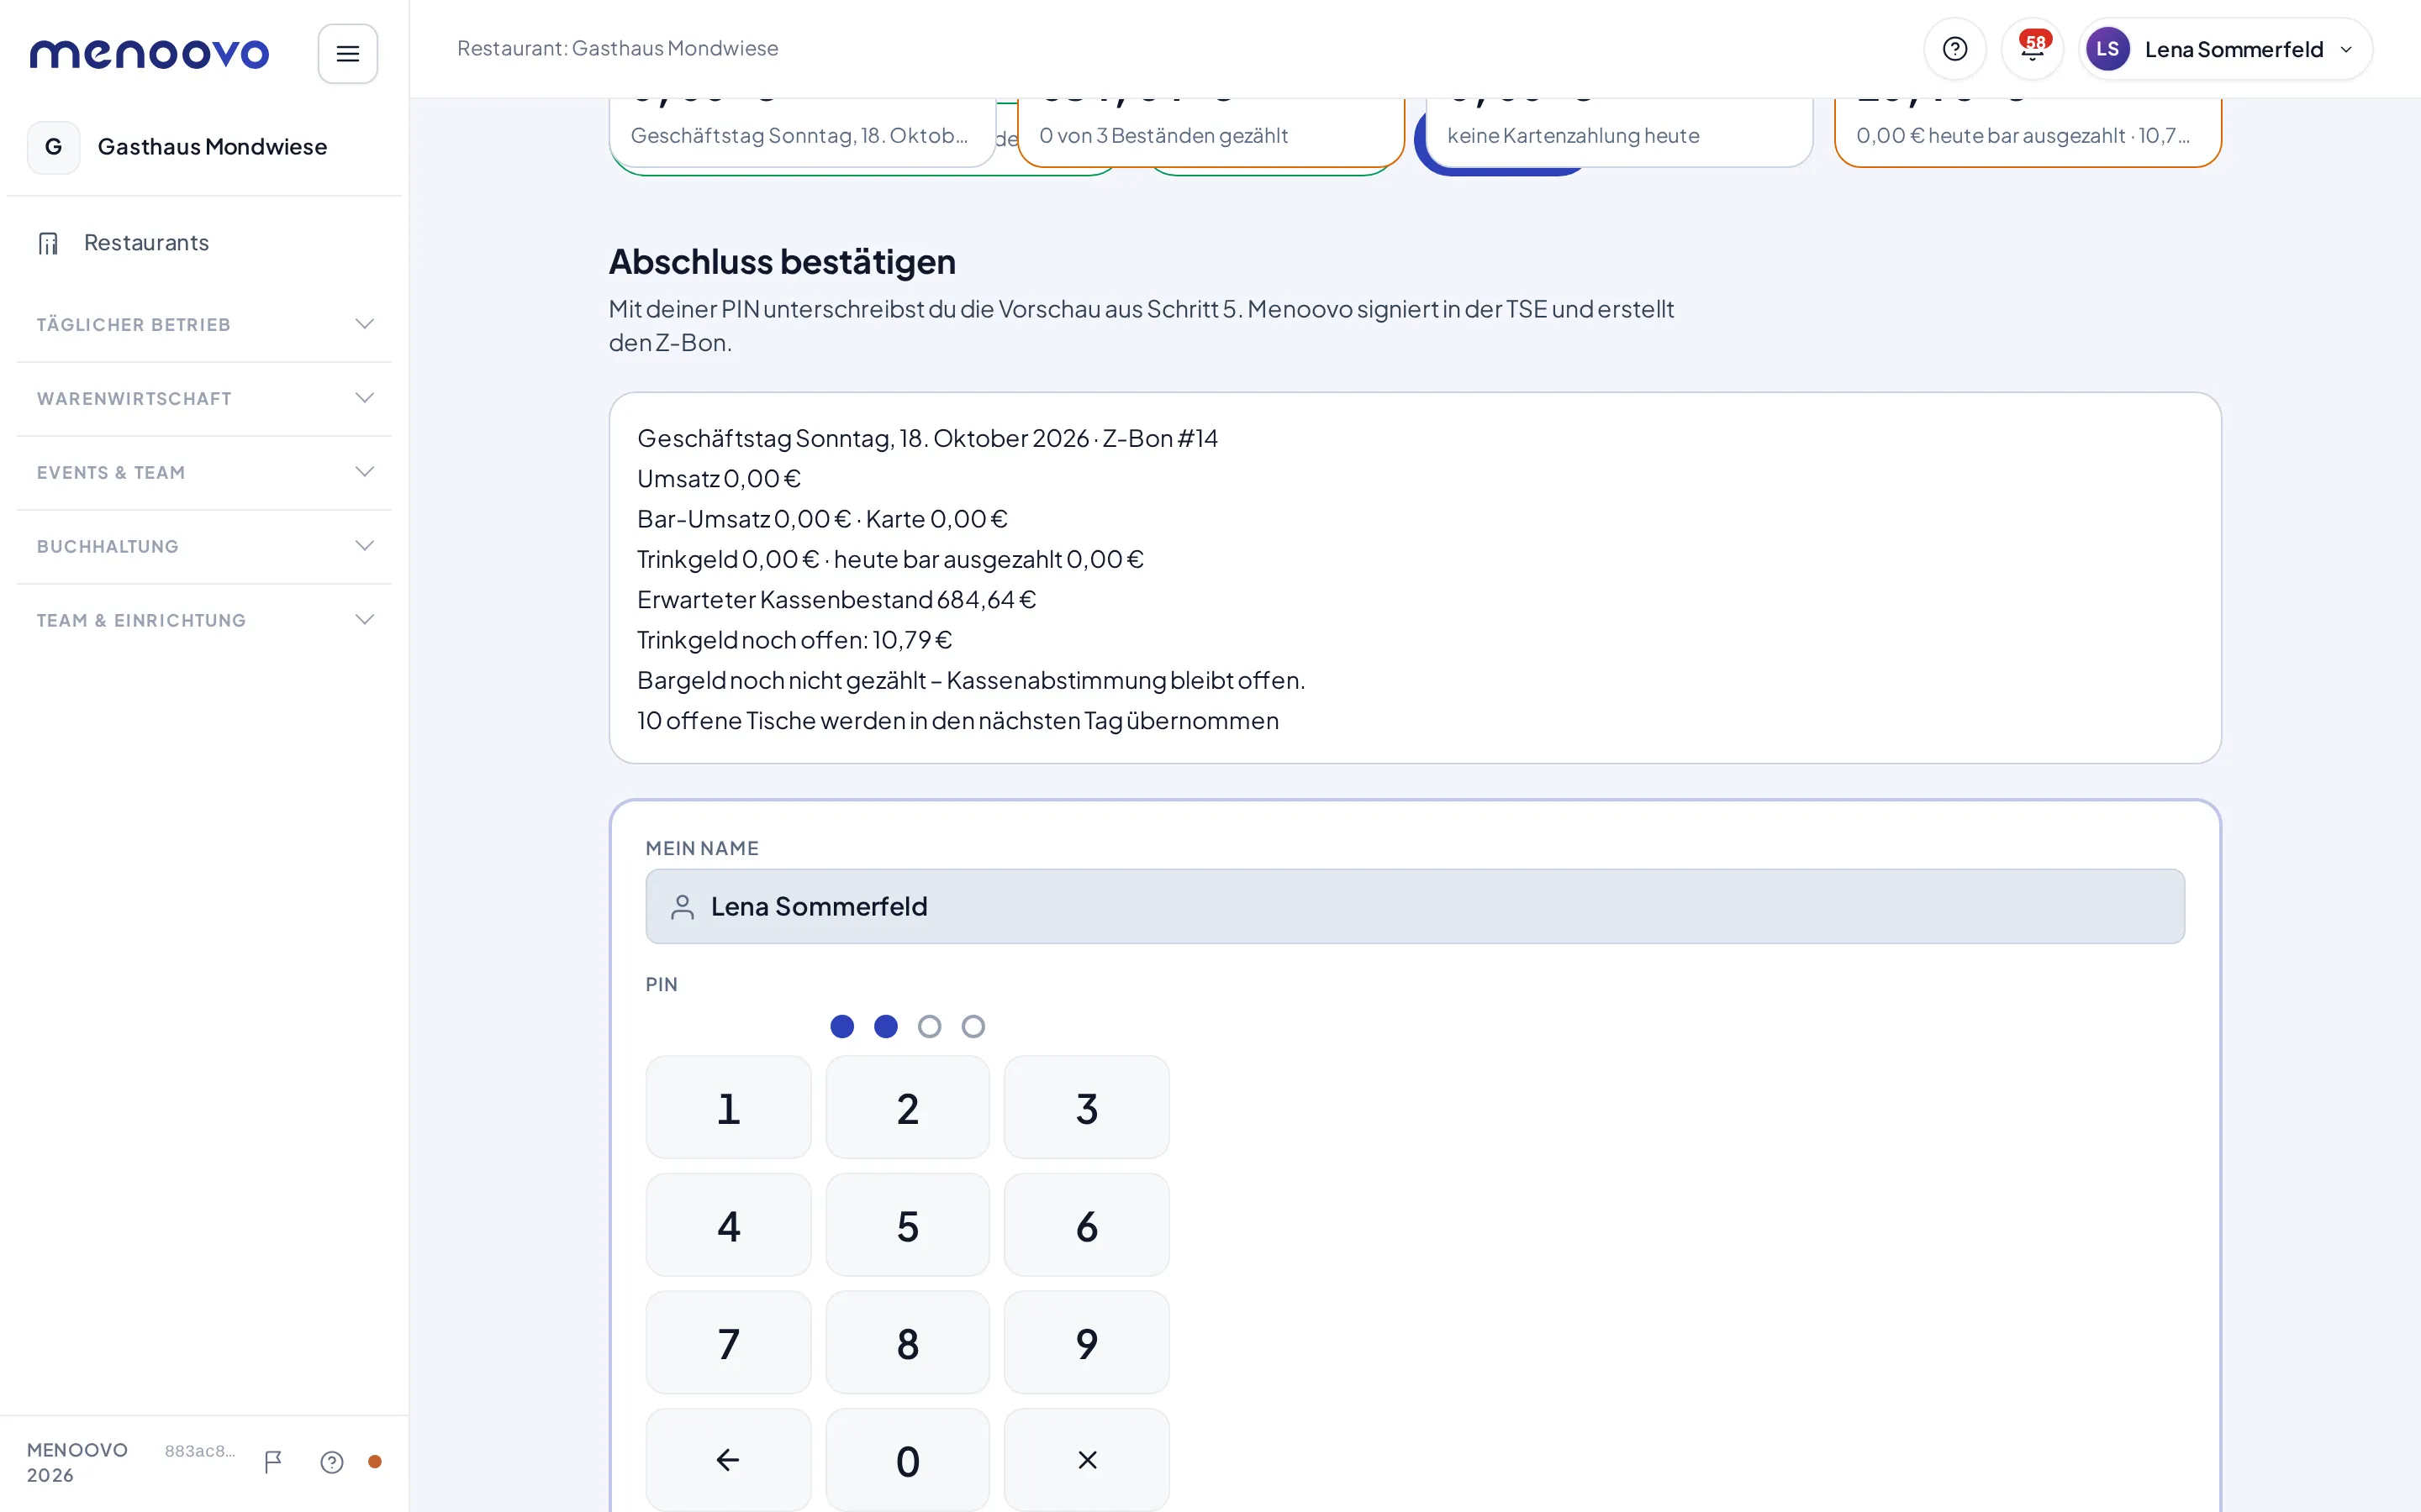Tap keypad digit 5
The image size is (2421, 1512).
tap(907, 1225)
